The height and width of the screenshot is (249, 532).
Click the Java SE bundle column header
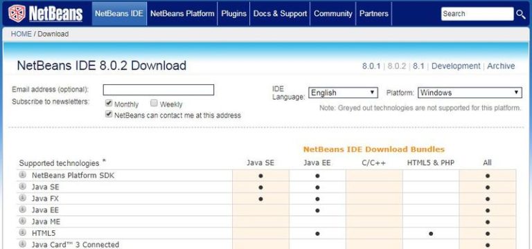pos(260,163)
